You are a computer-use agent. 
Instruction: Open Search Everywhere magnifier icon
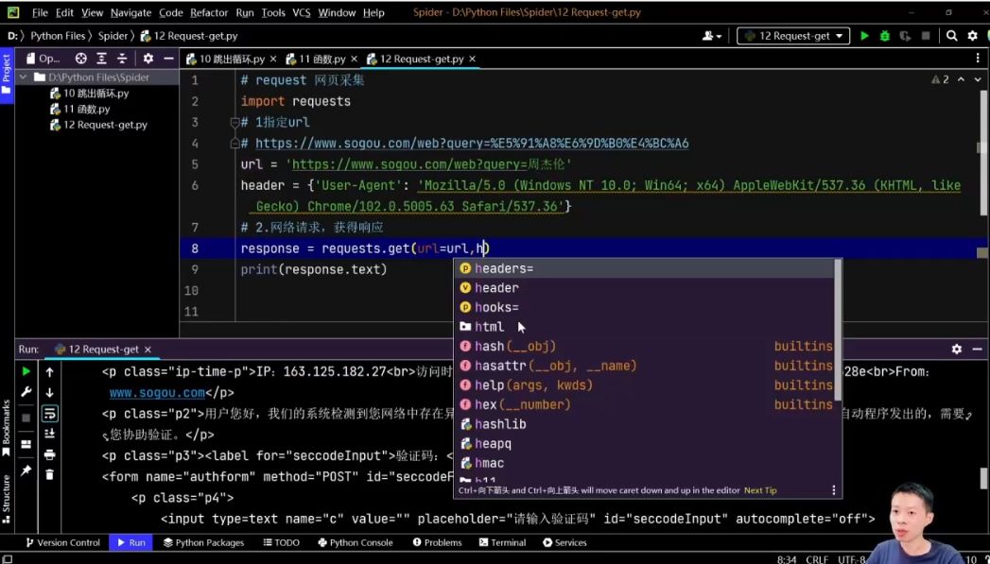(x=952, y=36)
